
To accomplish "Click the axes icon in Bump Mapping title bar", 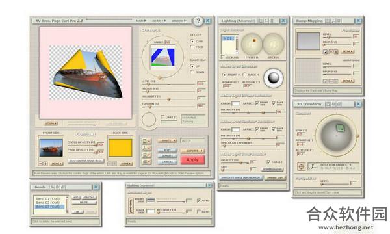I will click(333, 21).
